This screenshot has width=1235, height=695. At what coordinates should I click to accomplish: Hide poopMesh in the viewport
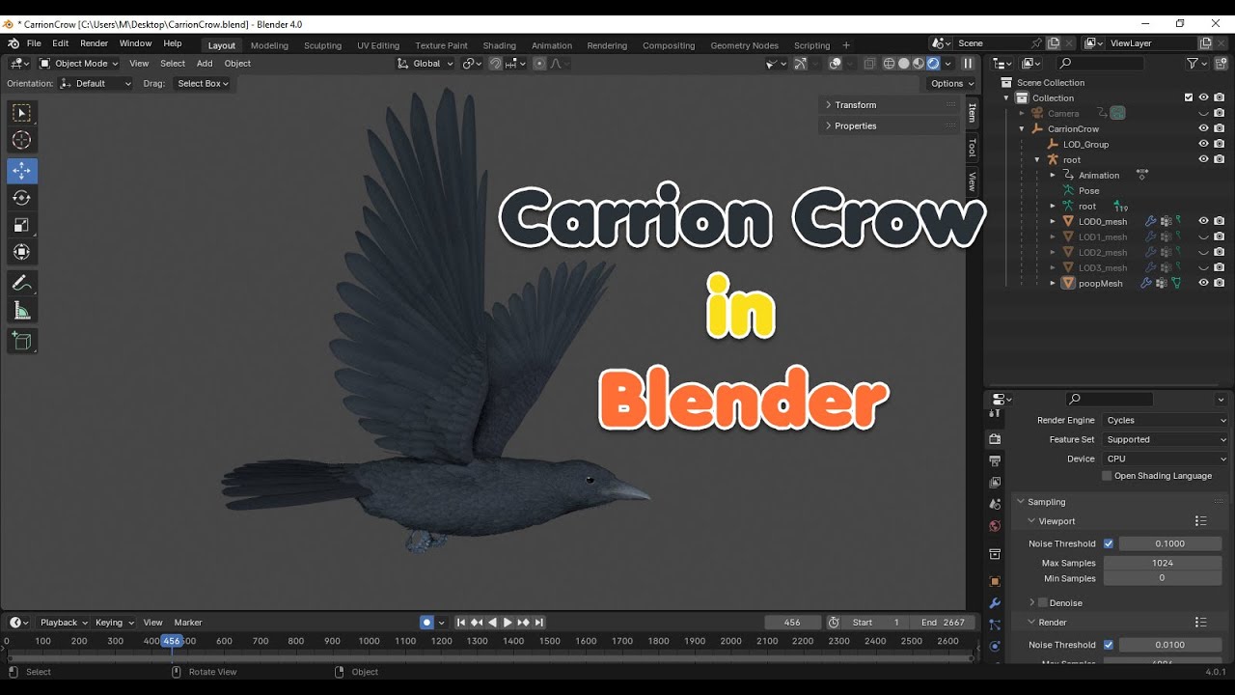[x=1203, y=283]
